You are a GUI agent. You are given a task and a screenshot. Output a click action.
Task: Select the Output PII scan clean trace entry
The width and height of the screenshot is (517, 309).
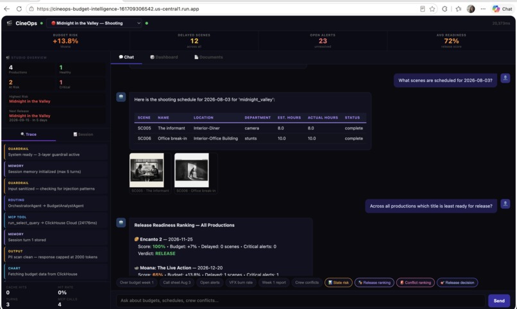[x=56, y=255]
